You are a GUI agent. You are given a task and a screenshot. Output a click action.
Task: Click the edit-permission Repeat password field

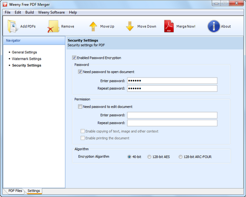[x=172, y=123]
